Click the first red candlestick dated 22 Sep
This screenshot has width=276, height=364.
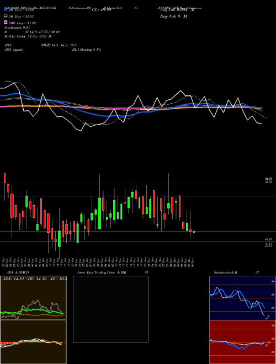4,178
